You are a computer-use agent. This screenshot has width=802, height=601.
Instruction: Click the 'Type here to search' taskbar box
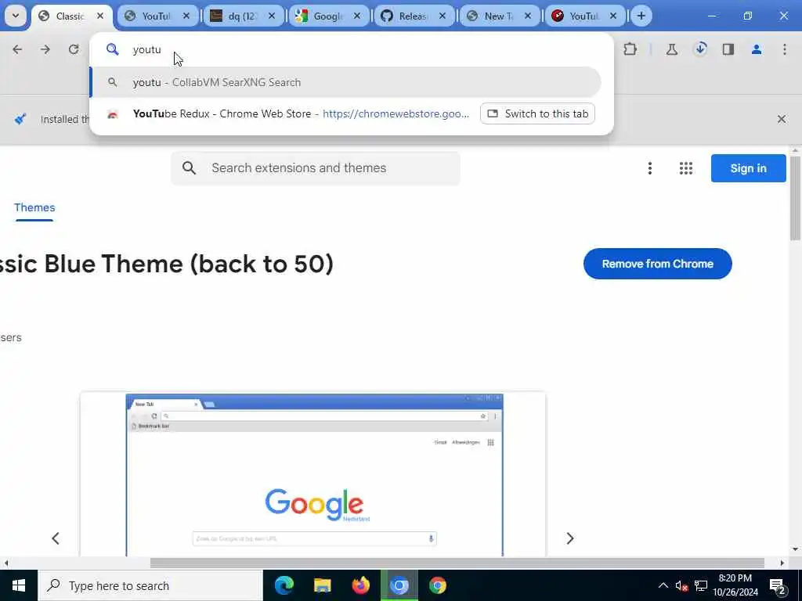coord(150,585)
